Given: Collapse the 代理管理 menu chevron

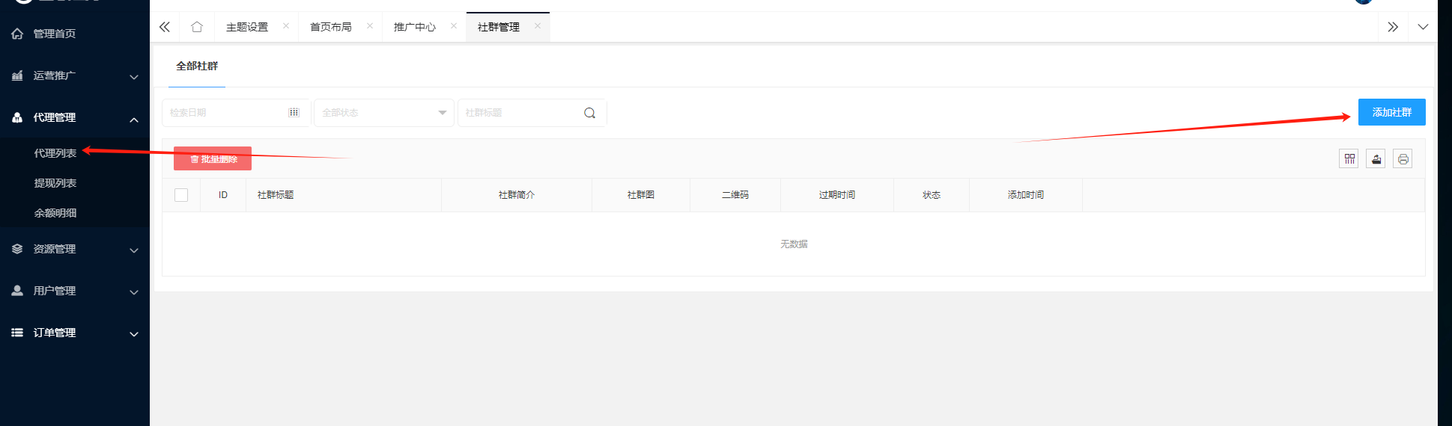Looking at the screenshot, I should 134,119.
